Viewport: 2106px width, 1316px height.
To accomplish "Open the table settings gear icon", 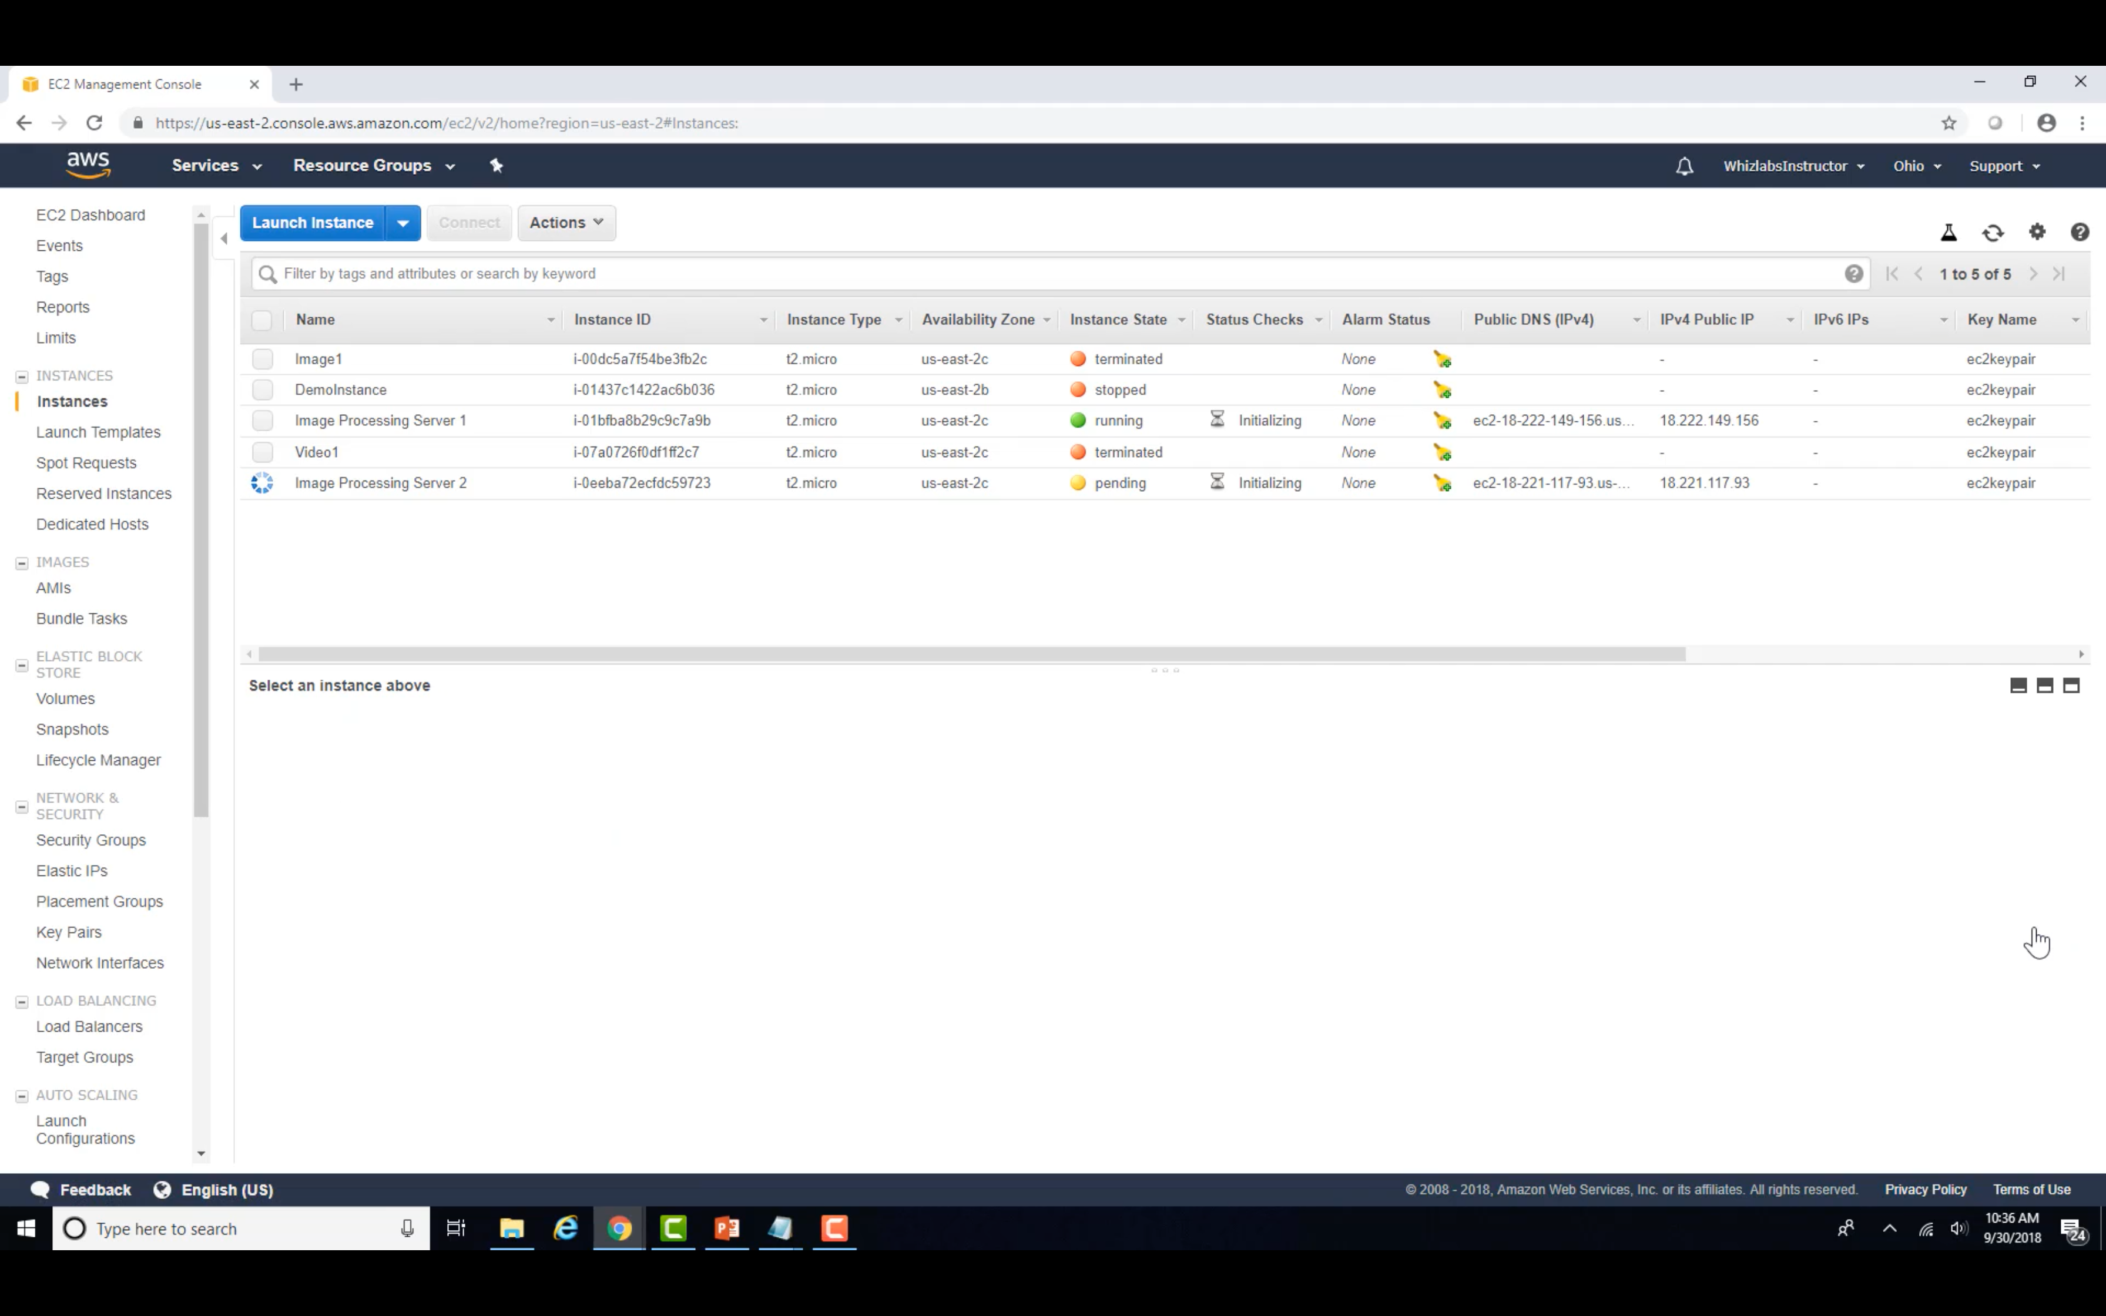I will pyautogui.click(x=2037, y=231).
